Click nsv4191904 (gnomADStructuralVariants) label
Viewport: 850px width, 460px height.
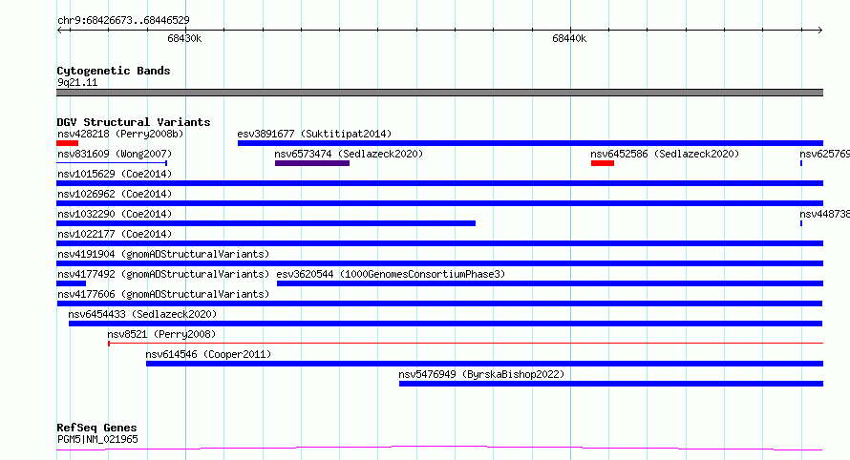[x=163, y=254]
